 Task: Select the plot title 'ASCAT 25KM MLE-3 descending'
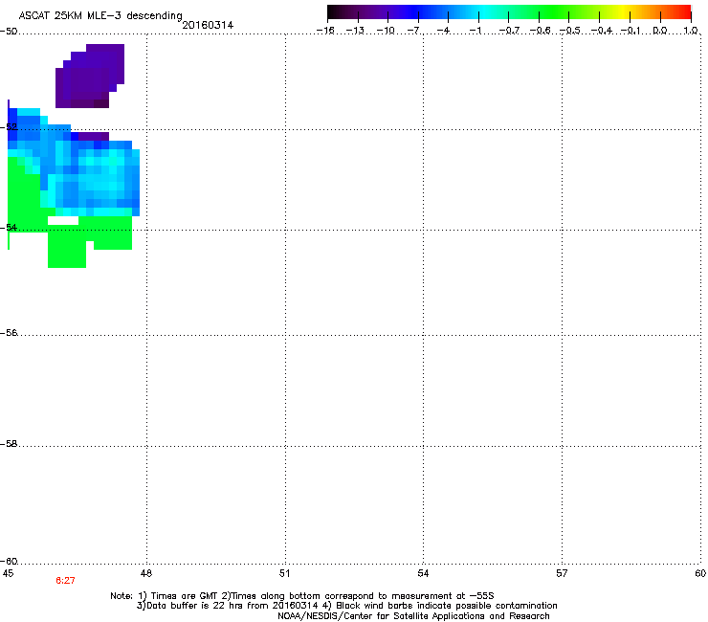(100, 16)
